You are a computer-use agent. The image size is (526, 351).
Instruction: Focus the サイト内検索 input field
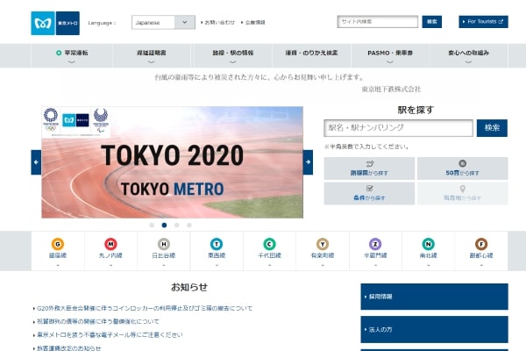(x=377, y=21)
